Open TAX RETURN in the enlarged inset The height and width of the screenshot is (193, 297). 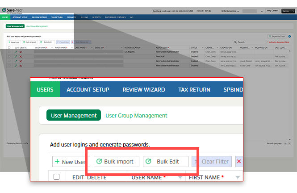194,89
